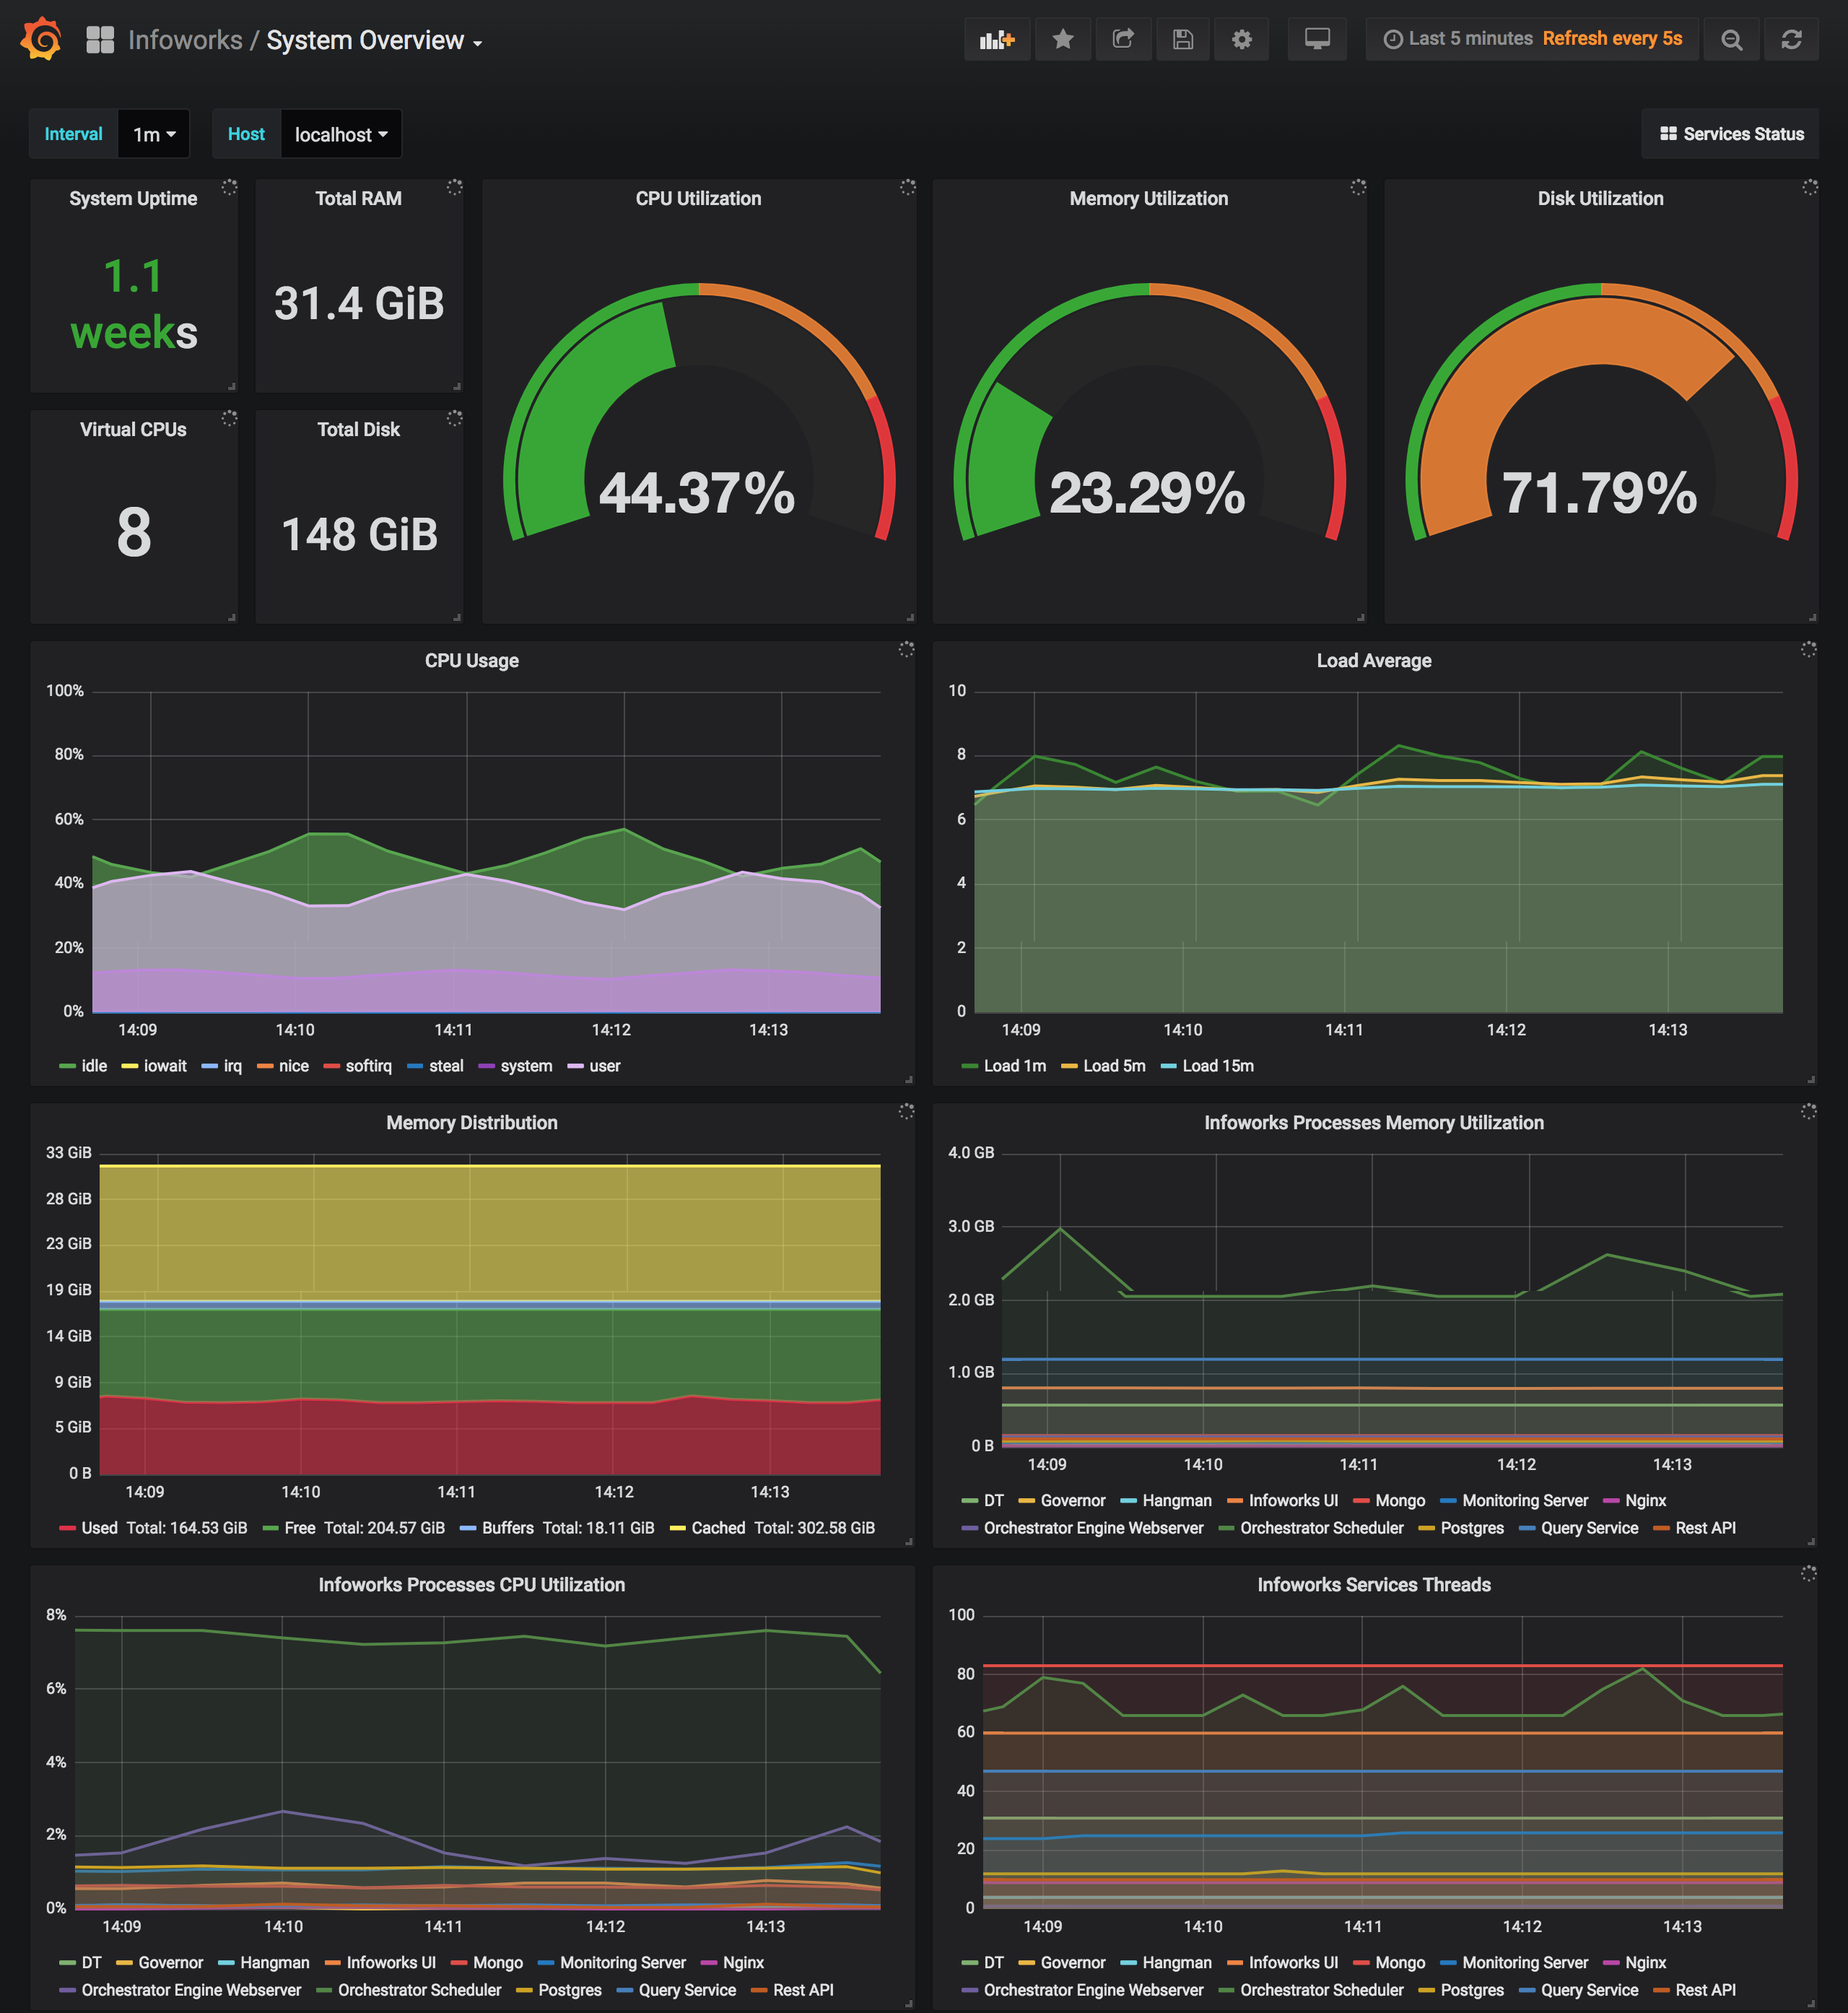1848x2013 pixels.
Task: Open the Memory Utilization panel title menu
Action: (1149, 199)
